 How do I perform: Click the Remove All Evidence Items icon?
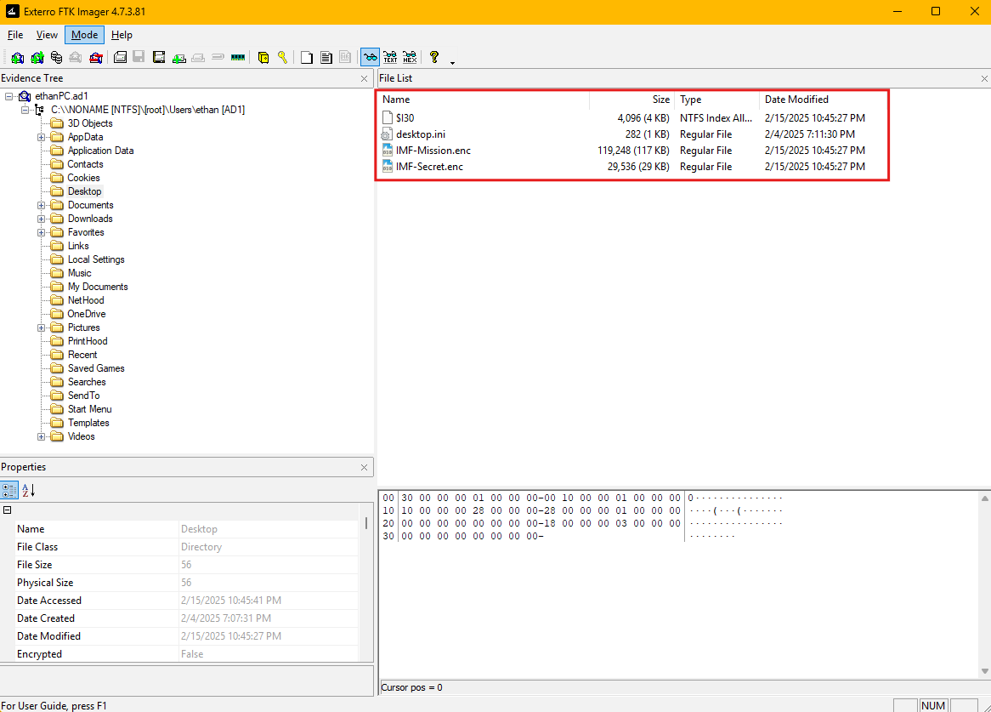point(96,58)
